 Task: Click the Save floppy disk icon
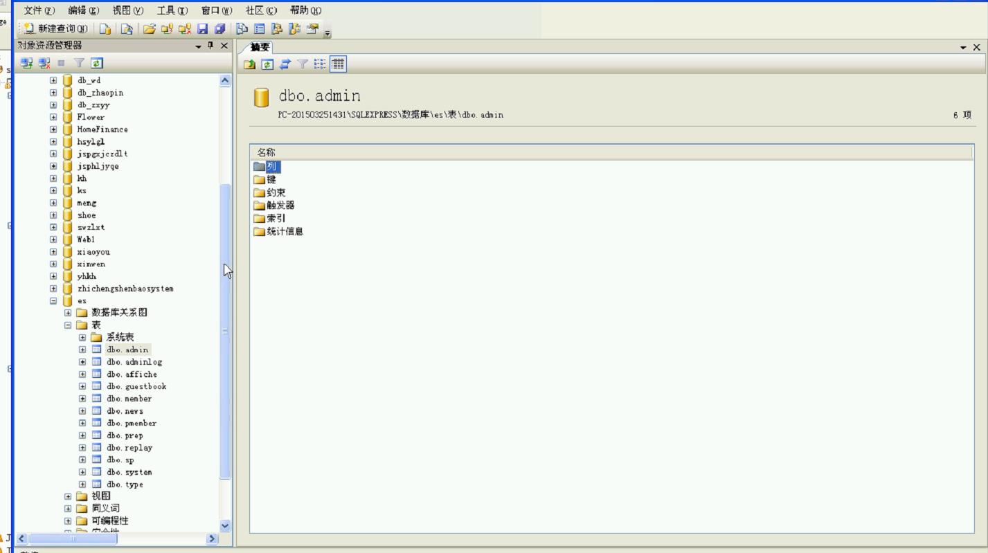click(202, 28)
